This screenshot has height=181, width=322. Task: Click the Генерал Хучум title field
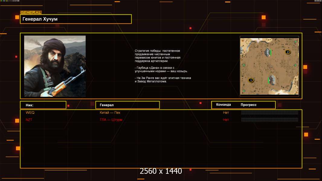pyautogui.click(x=76, y=19)
